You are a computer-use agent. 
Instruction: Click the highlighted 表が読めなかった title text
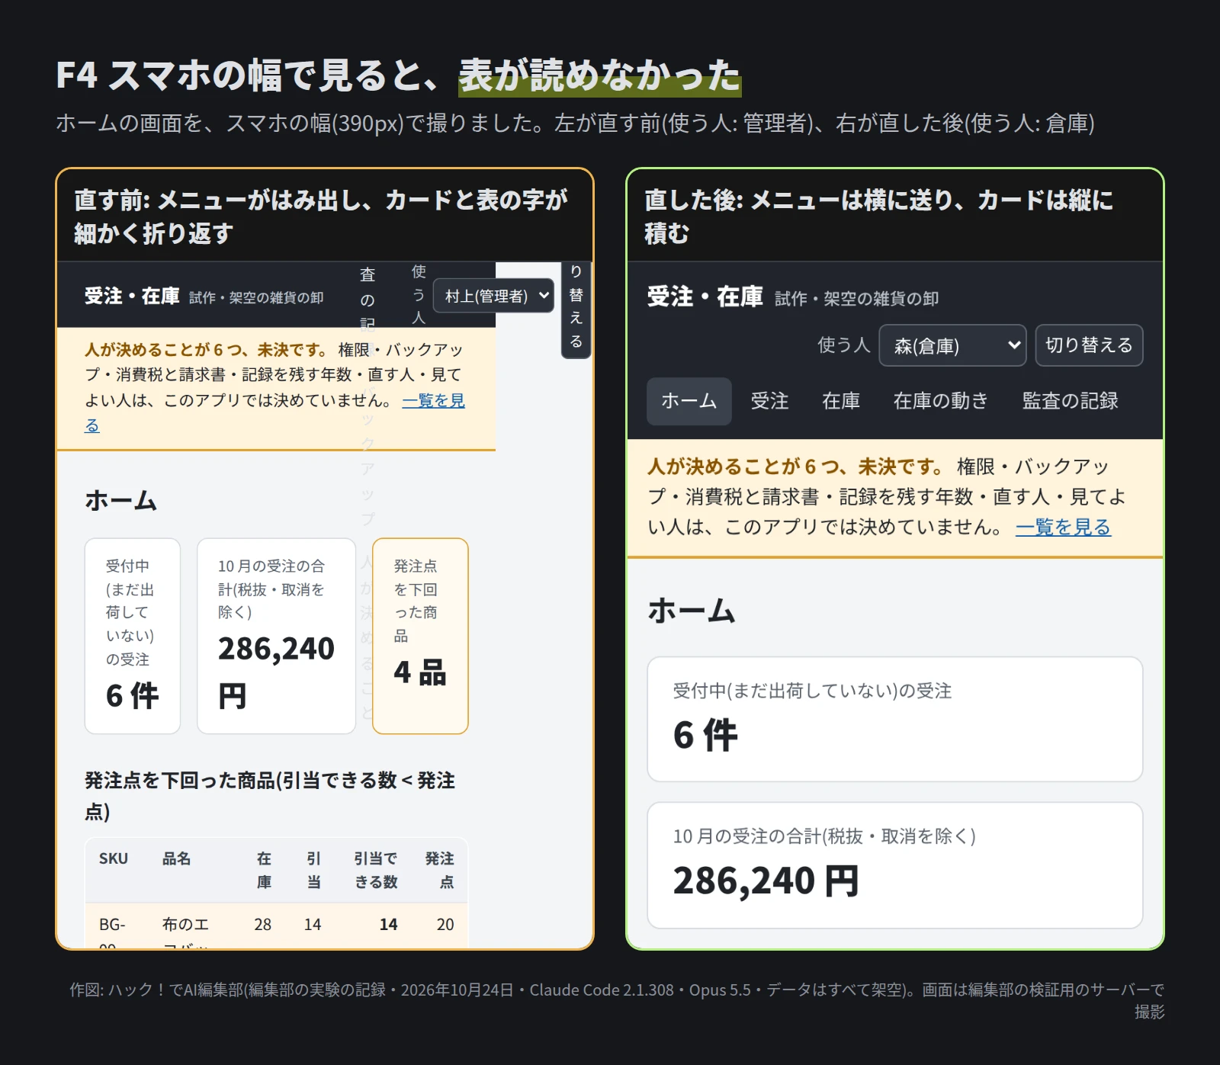[600, 76]
